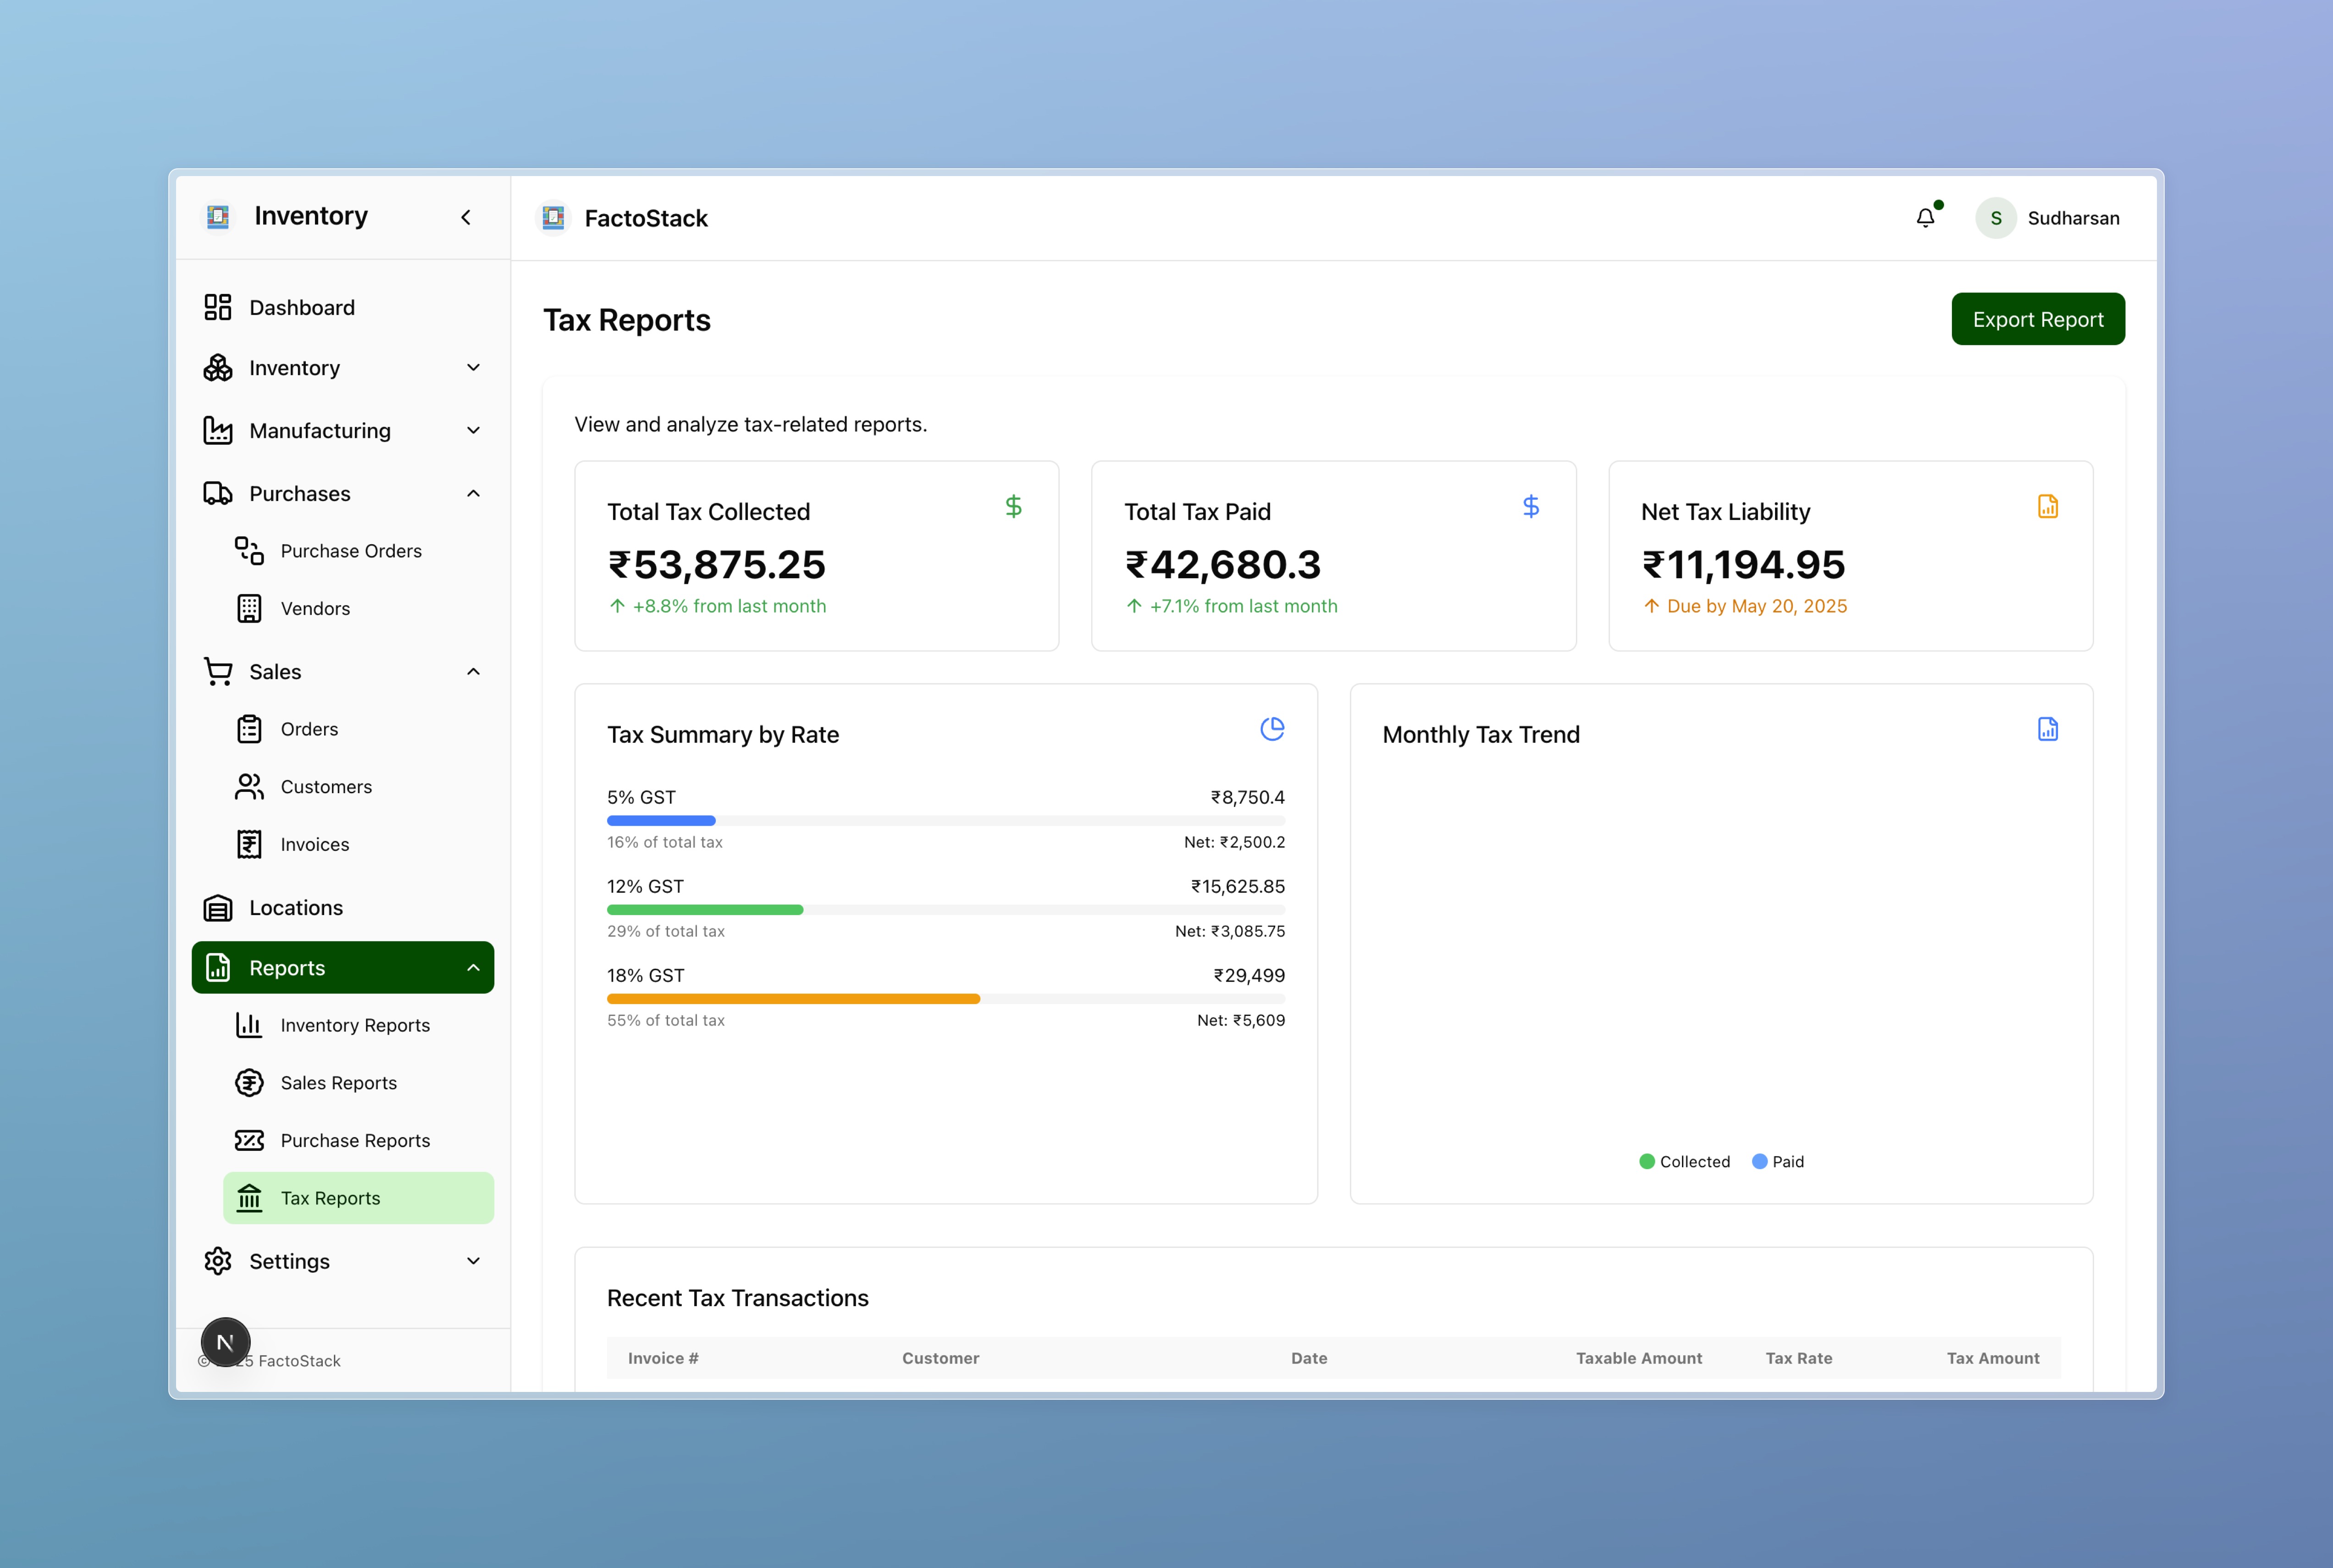Click the Purchase Reports ticket icon

click(x=249, y=1140)
